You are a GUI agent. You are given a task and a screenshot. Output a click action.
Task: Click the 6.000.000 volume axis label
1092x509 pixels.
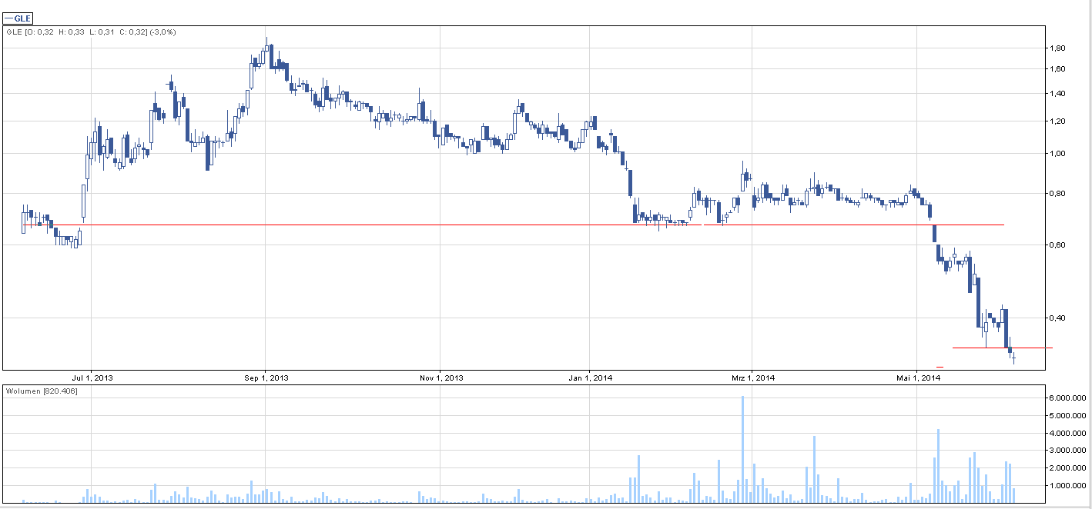(1067, 398)
